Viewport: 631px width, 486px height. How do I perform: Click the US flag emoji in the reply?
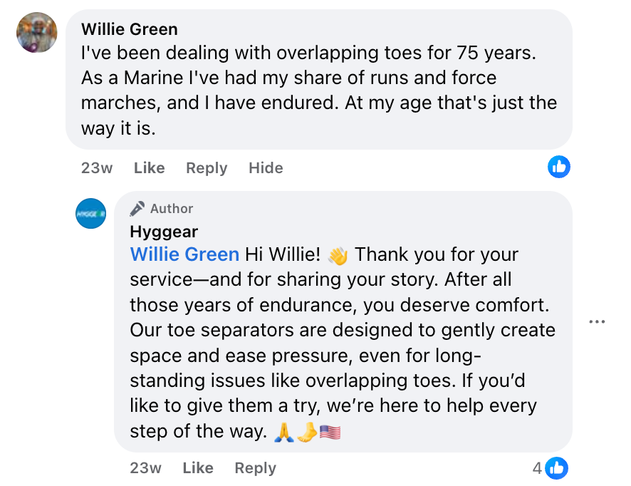[330, 432]
